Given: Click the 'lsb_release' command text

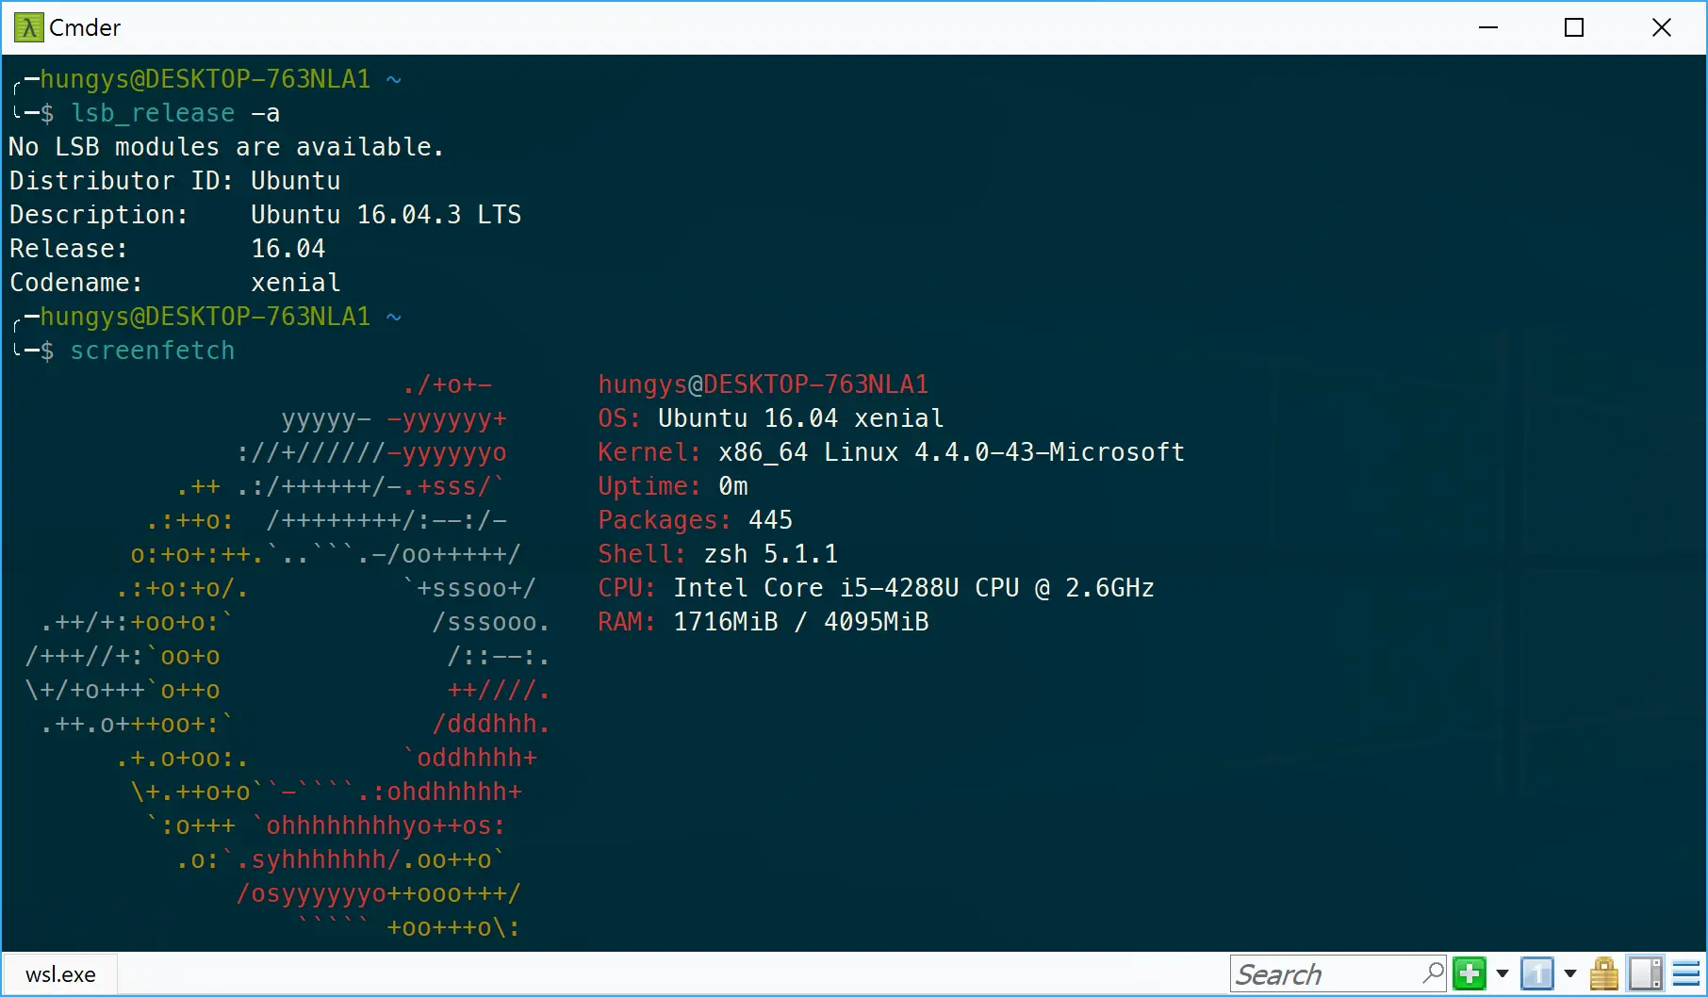Looking at the screenshot, I should 153,113.
